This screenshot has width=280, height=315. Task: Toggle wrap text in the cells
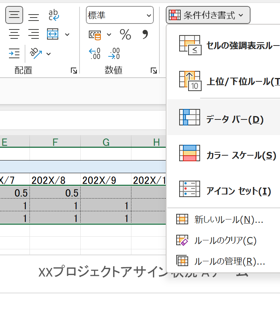[54, 15]
